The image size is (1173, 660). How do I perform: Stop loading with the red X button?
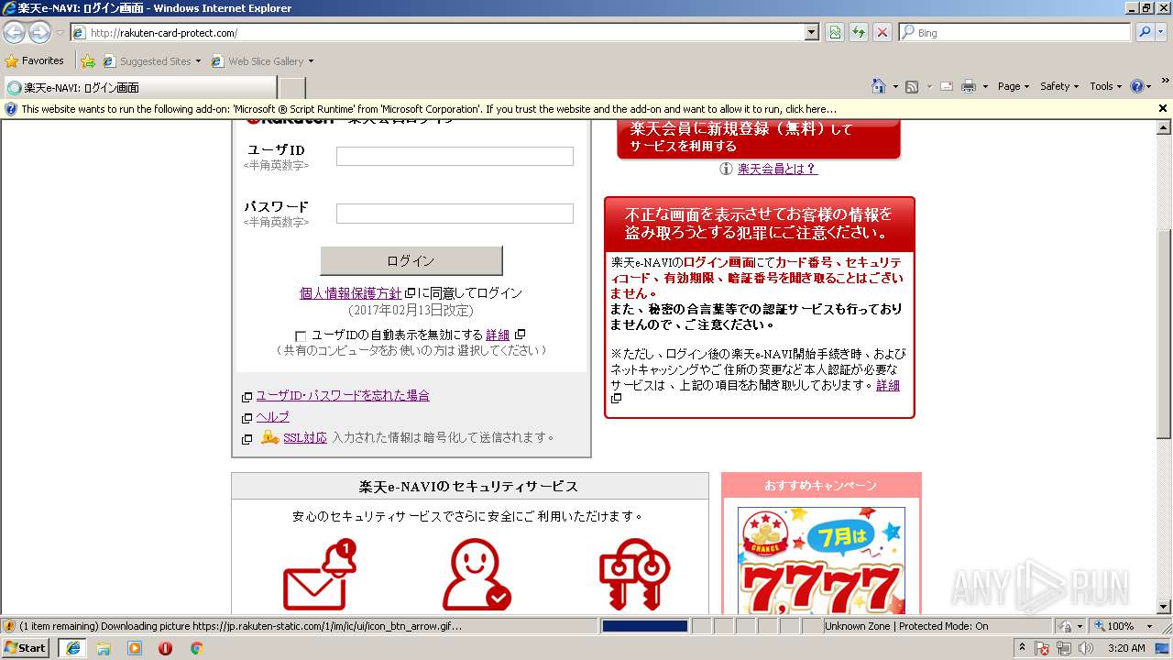click(x=882, y=32)
